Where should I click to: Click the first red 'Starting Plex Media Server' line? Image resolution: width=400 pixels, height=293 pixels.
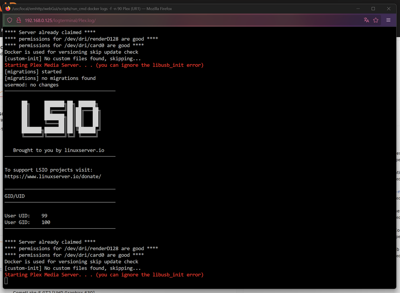(x=104, y=65)
